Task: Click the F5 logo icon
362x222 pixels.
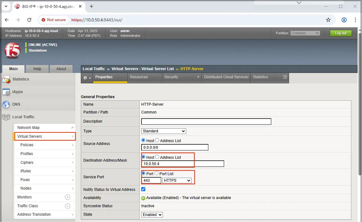Action: click(13, 50)
